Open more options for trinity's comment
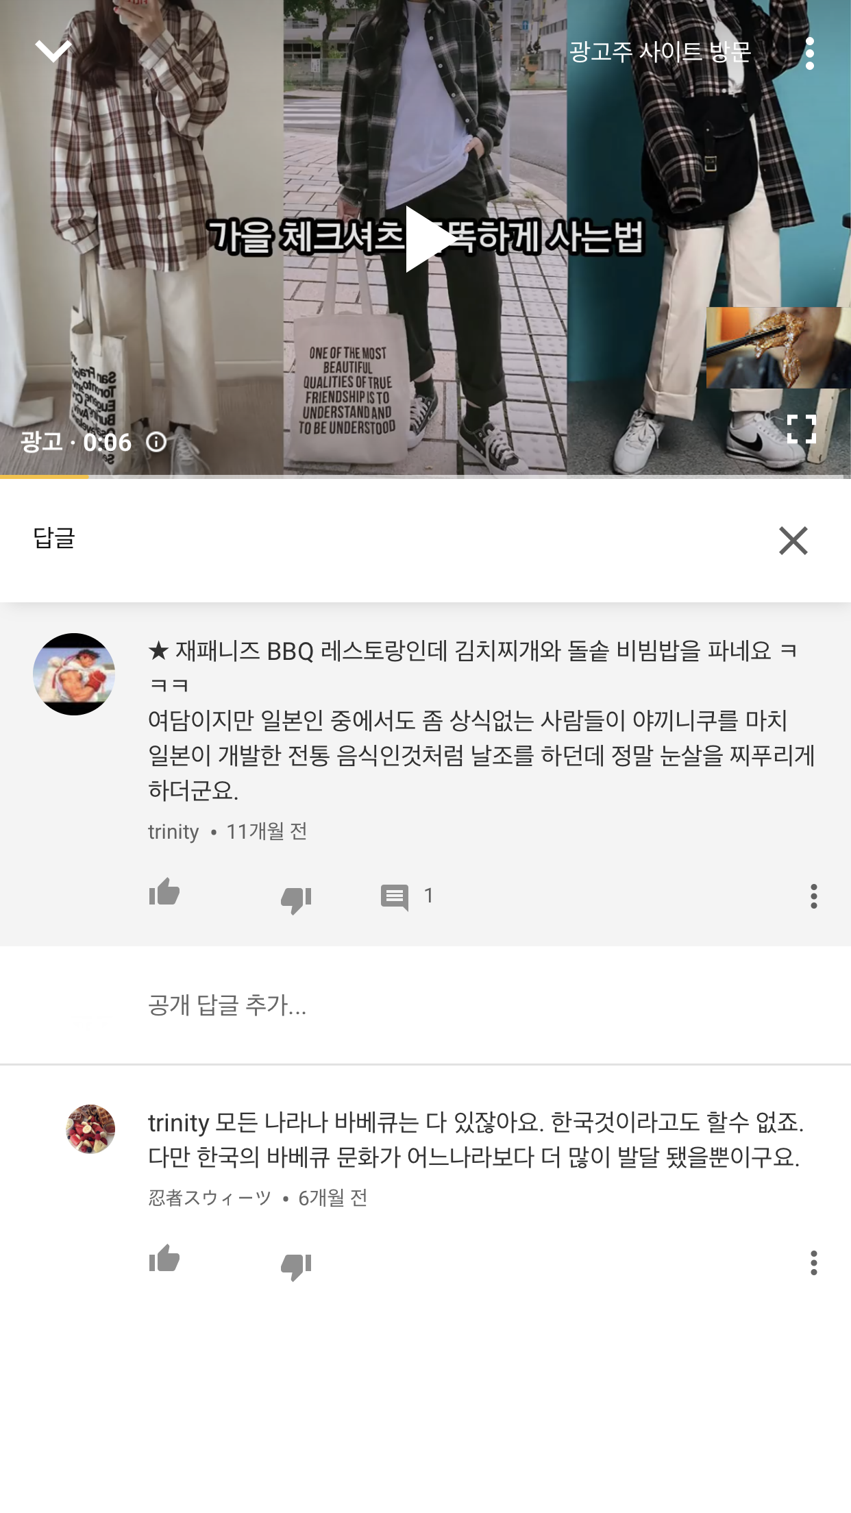 coord(814,896)
